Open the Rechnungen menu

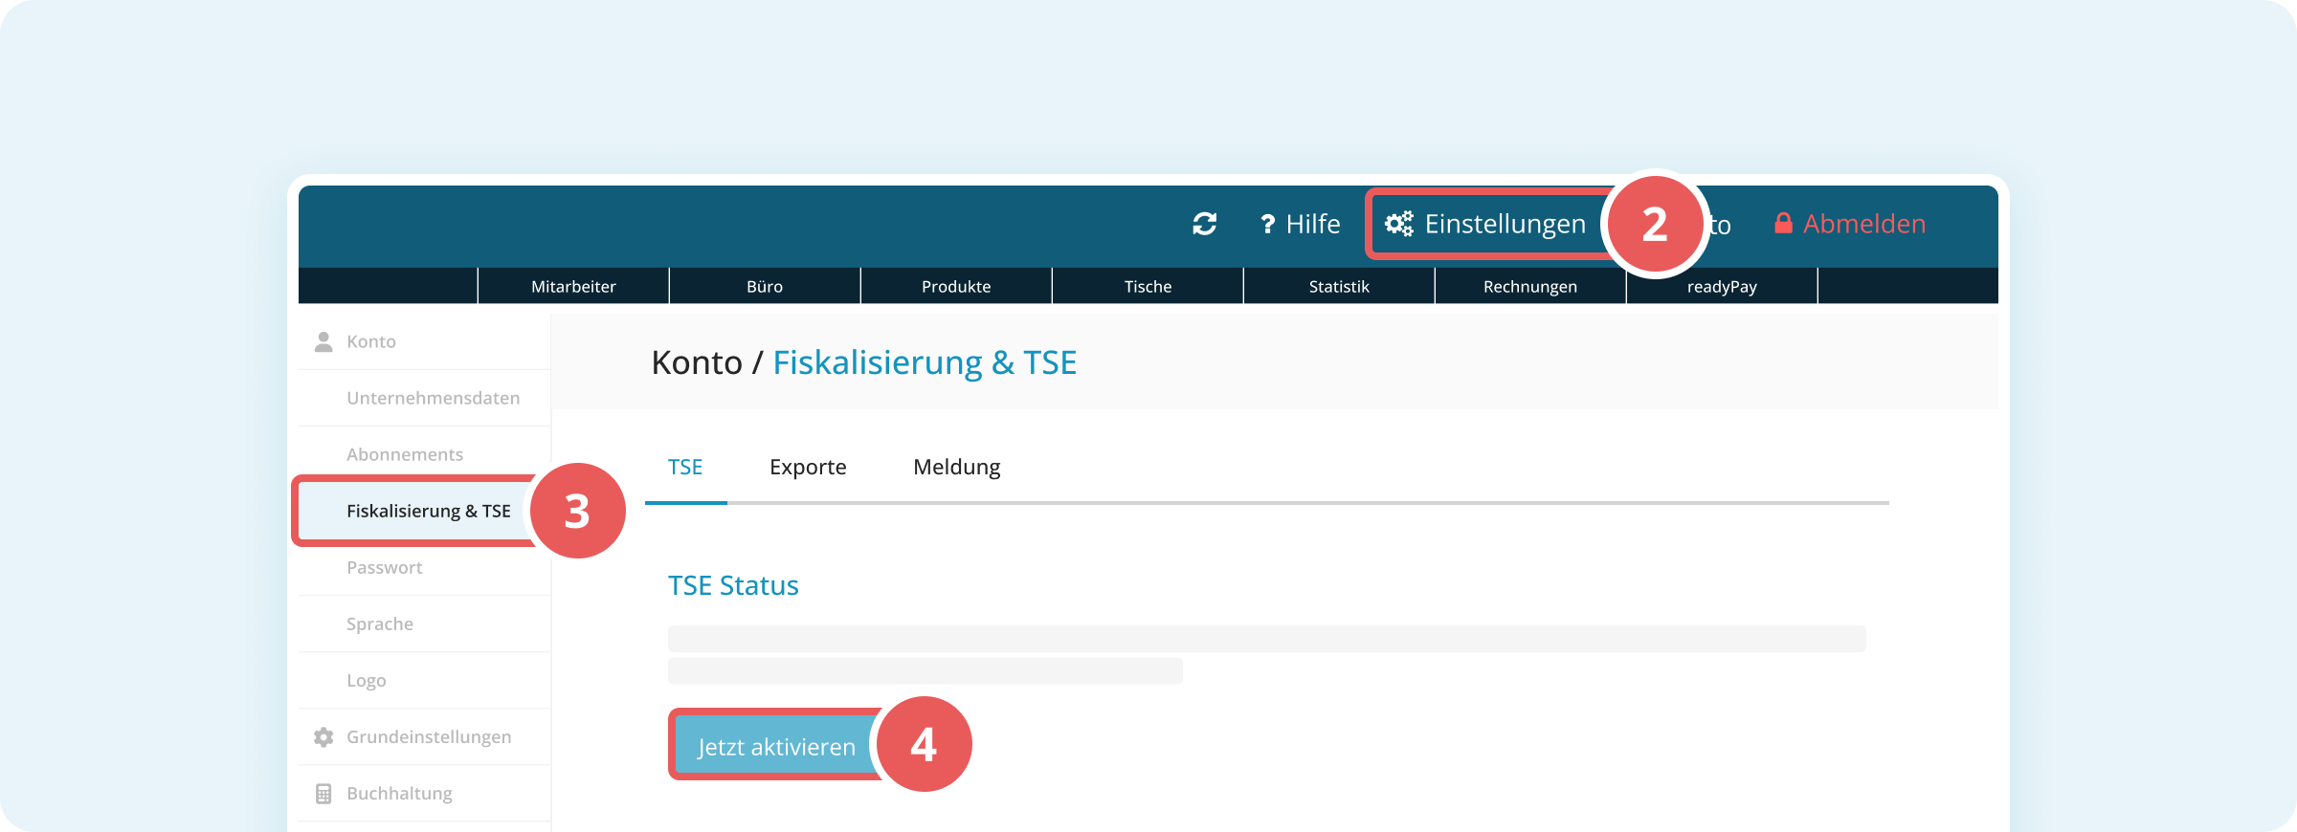[x=1530, y=286]
